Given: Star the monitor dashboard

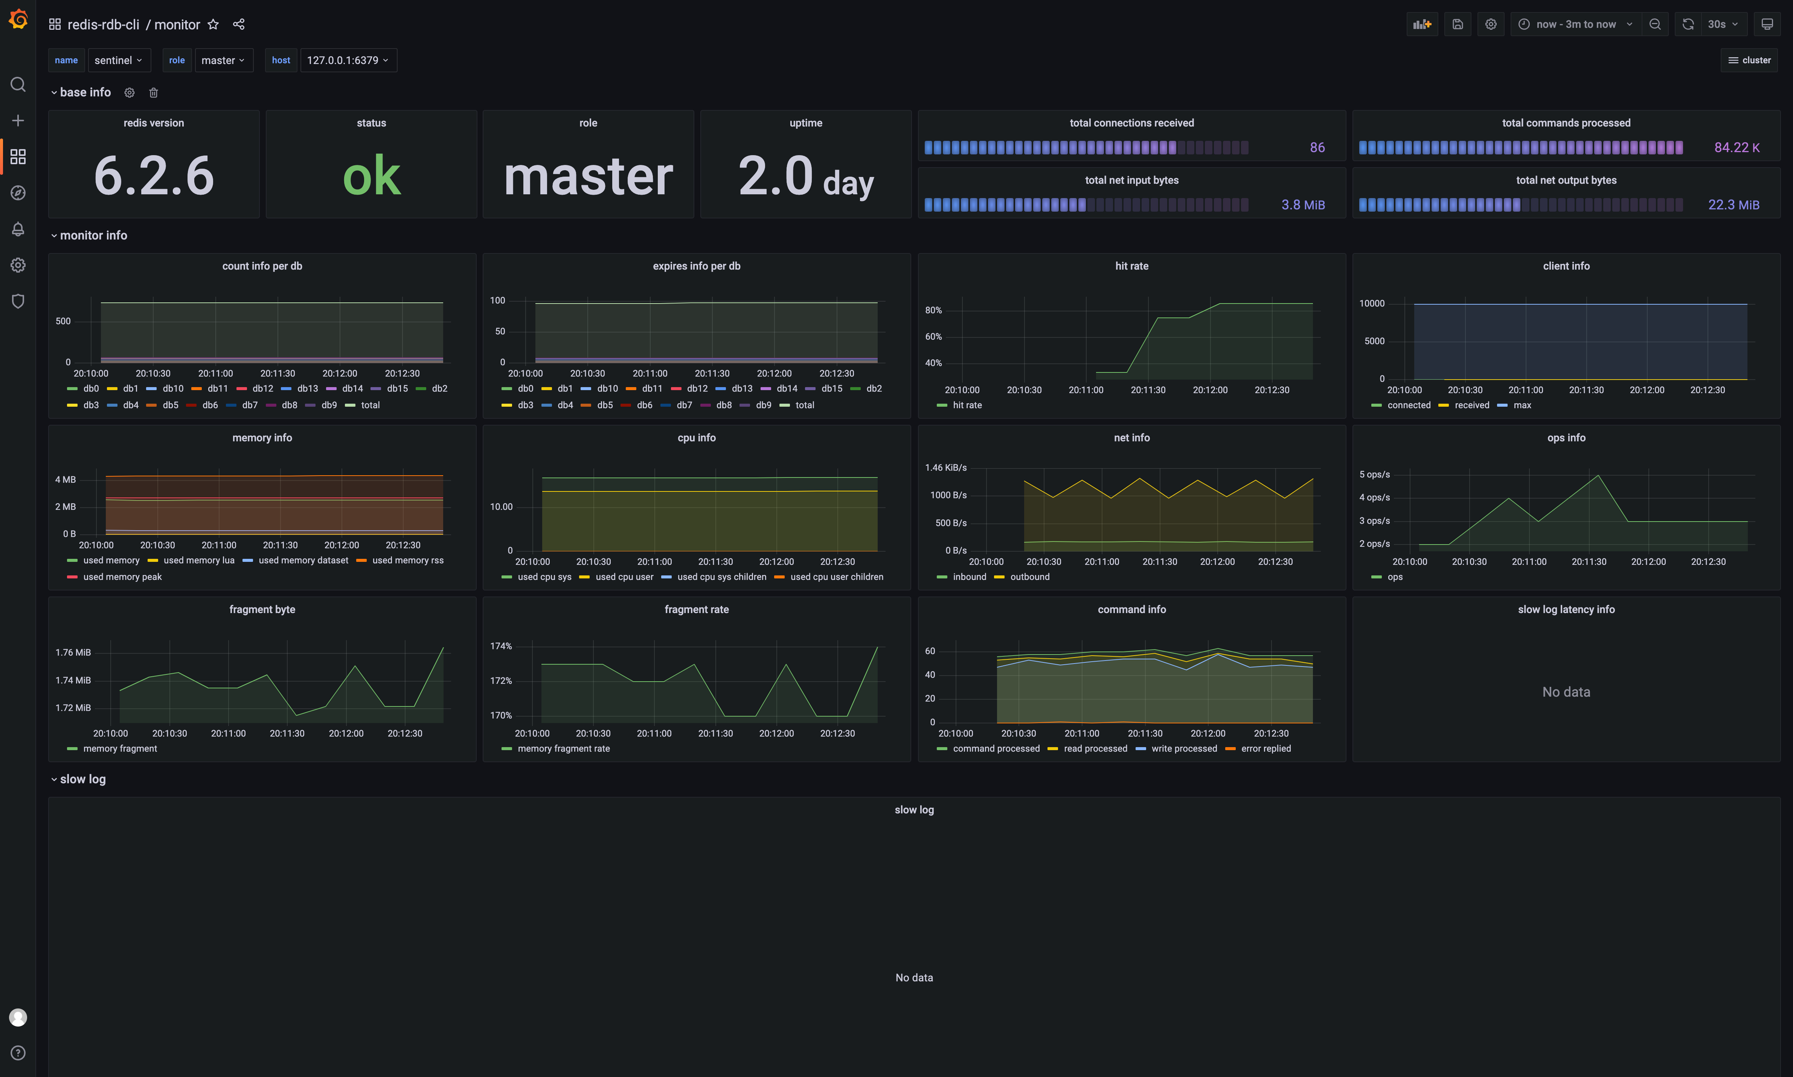Looking at the screenshot, I should coord(213,24).
